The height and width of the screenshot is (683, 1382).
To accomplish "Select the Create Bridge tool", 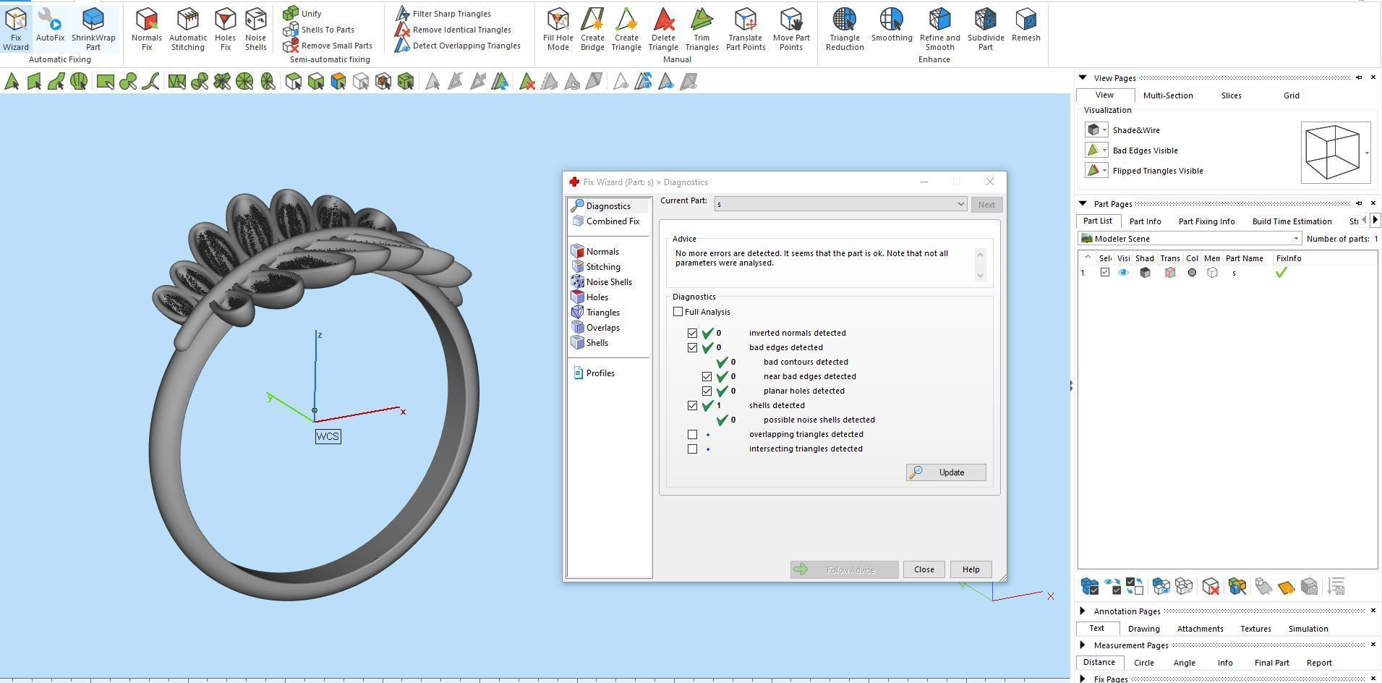I will tap(592, 30).
